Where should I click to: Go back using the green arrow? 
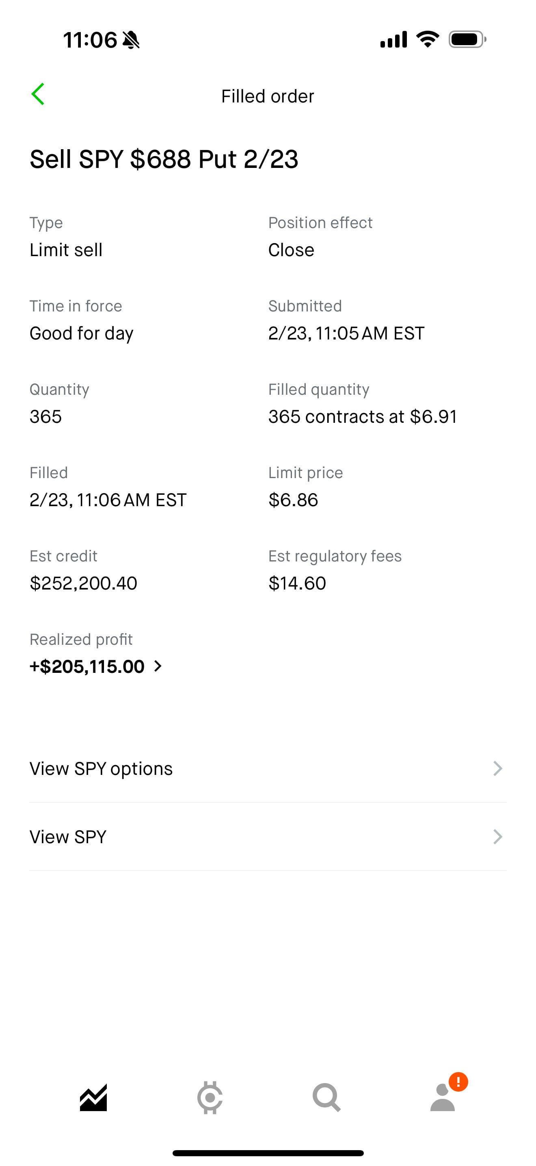click(38, 94)
